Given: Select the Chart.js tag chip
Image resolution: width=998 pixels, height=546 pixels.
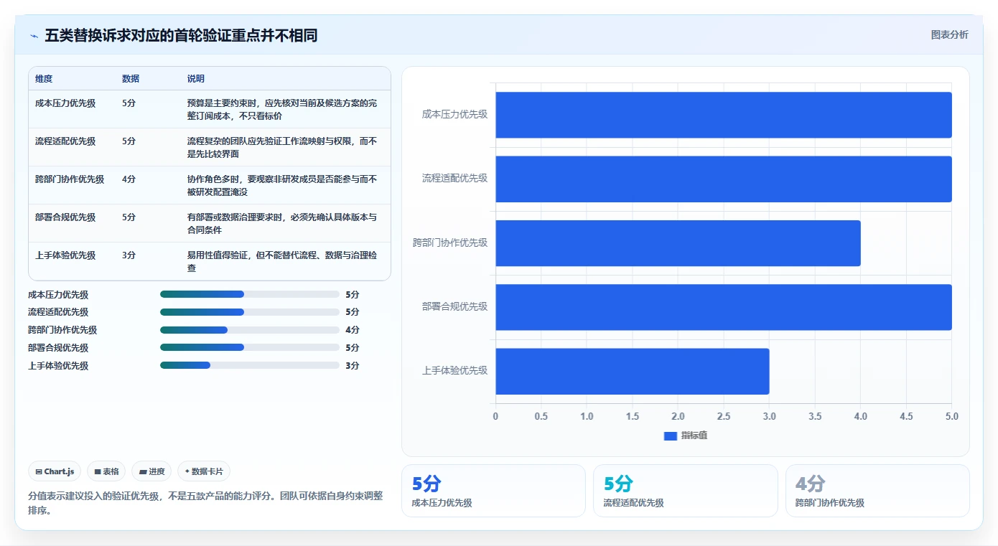Looking at the screenshot, I should tap(55, 471).
